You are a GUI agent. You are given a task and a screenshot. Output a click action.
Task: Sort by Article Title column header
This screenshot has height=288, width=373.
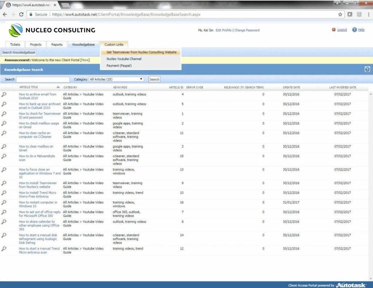28,87
